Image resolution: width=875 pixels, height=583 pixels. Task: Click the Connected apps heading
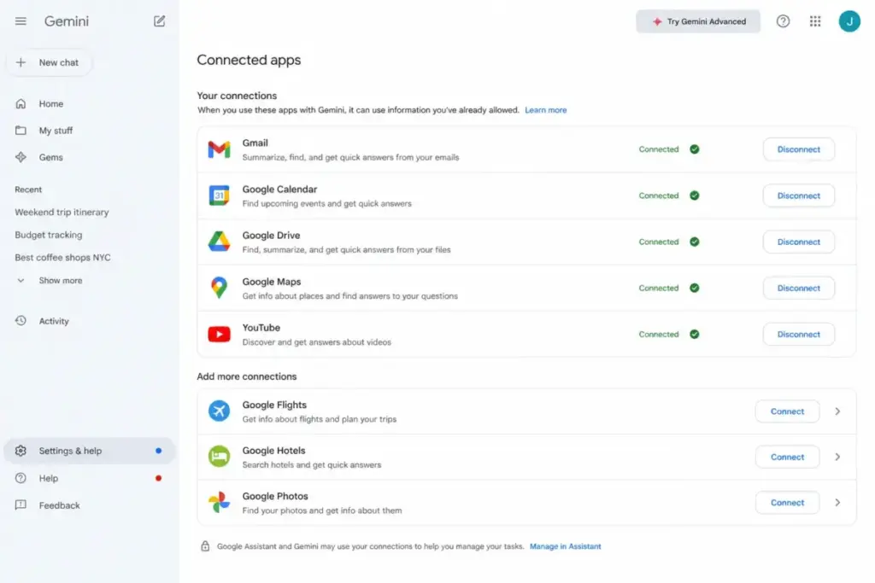tap(249, 60)
